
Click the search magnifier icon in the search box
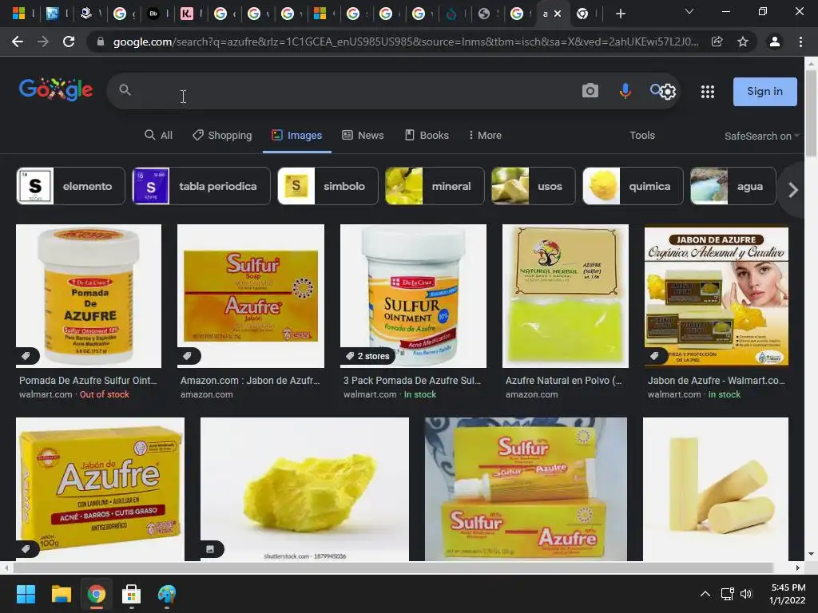125,90
